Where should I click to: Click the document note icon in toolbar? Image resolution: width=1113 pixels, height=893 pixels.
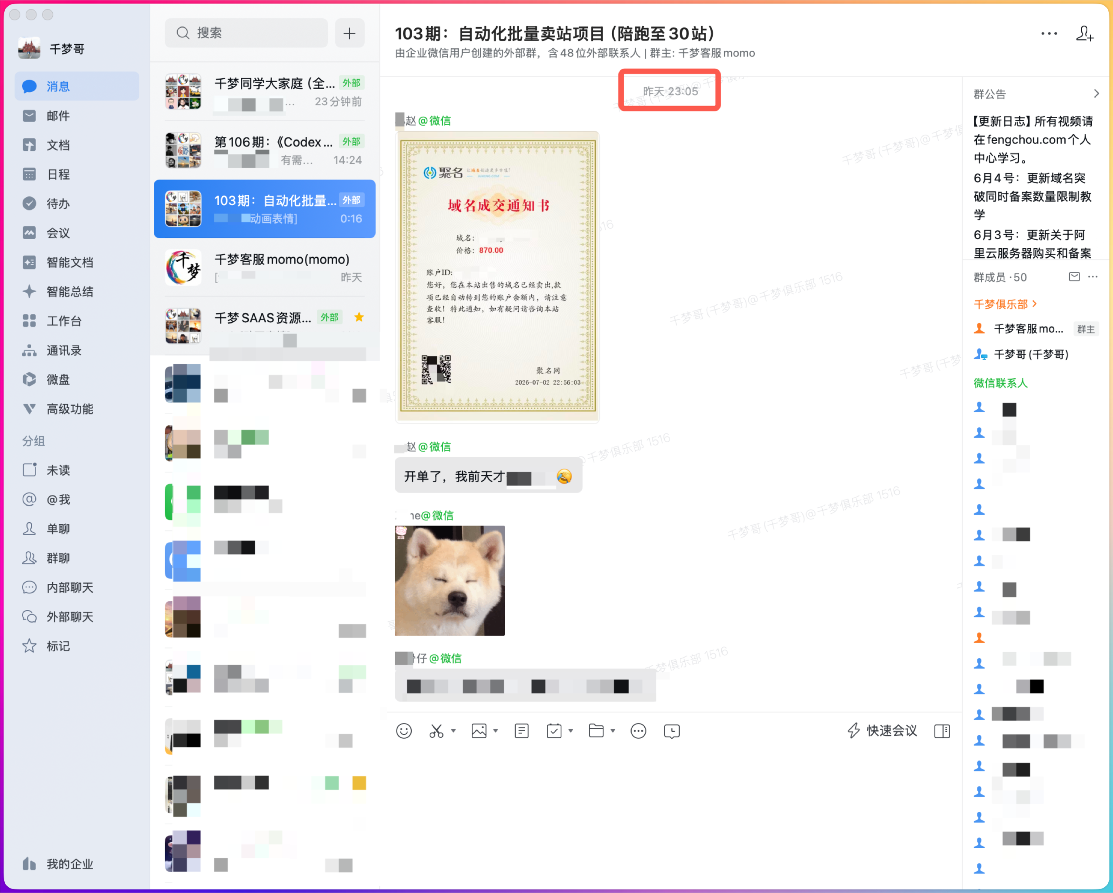521,730
